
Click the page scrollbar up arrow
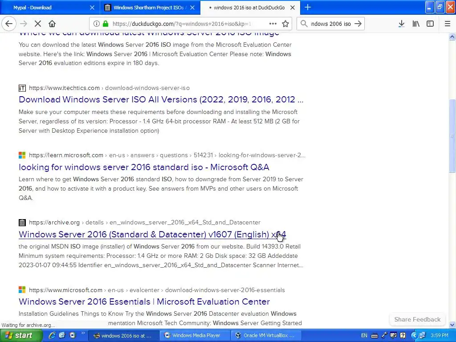pos(452,37)
